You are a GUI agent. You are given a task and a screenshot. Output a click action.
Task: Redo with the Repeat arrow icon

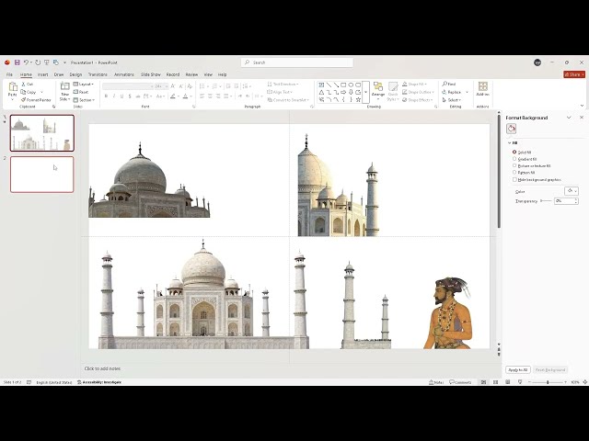[38, 62]
